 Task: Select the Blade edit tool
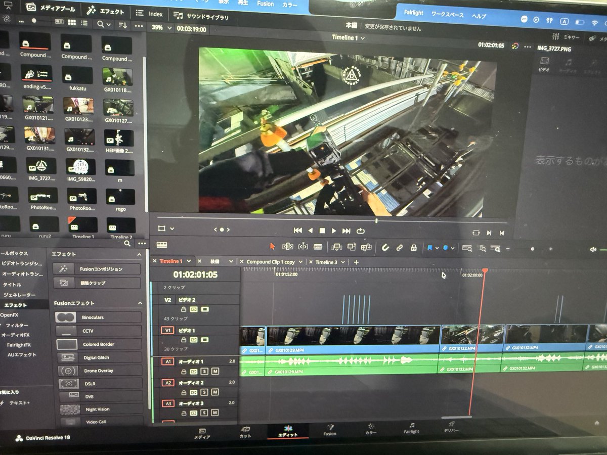pos(318,246)
